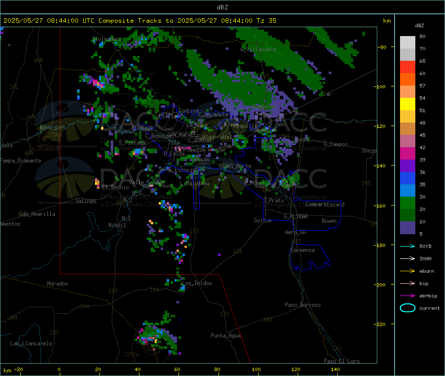
Task: Click the 'J_Prats' map label
Action: pos(273,200)
